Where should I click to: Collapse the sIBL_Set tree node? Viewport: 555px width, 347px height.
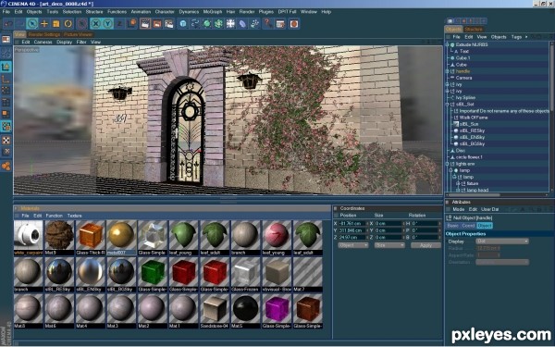pyautogui.click(x=448, y=105)
